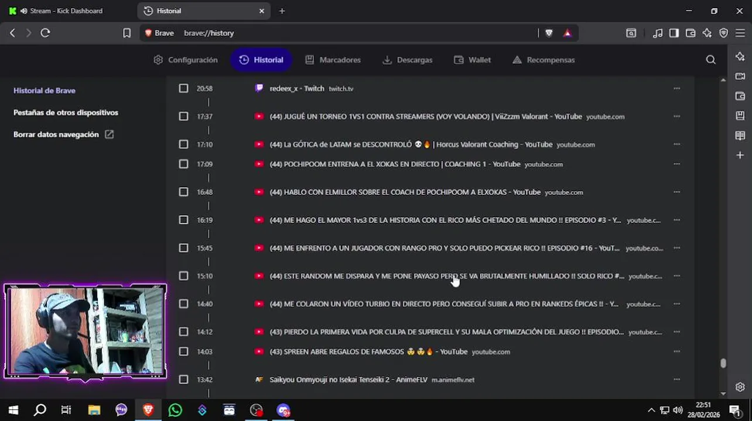Viewport: 752px width, 421px height.
Task: Tick the 16:19 history entry checkbox
Action: tap(183, 220)
